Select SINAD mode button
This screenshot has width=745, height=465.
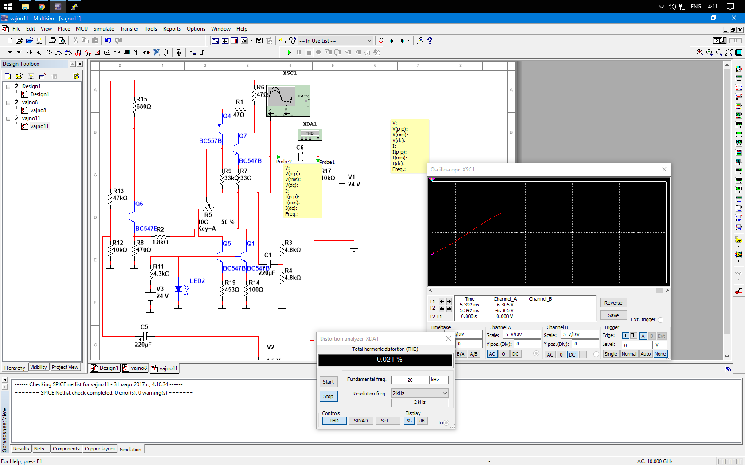[x=361, y=421]
